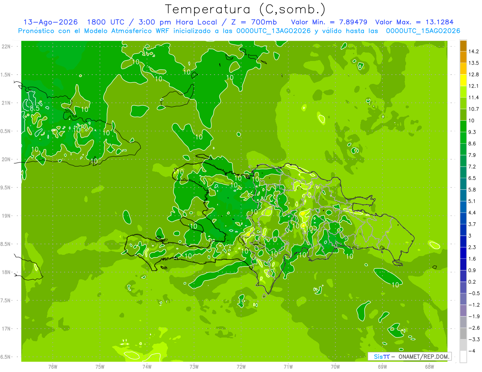Click the '20N' latitude axis label

[x=7, y=159]
